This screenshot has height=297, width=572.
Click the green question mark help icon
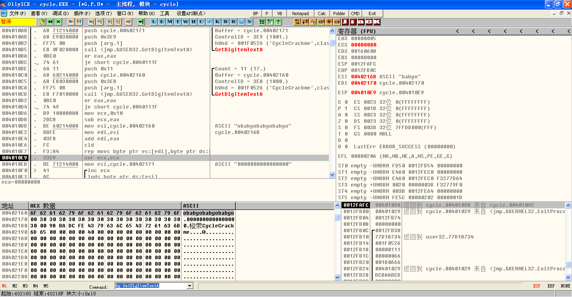[x=278, y=21]
